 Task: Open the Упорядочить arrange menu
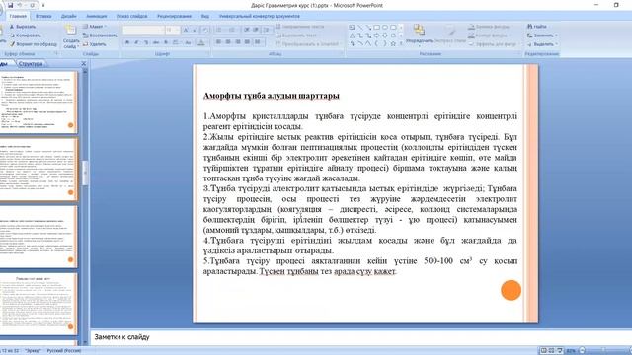point(419,35)
